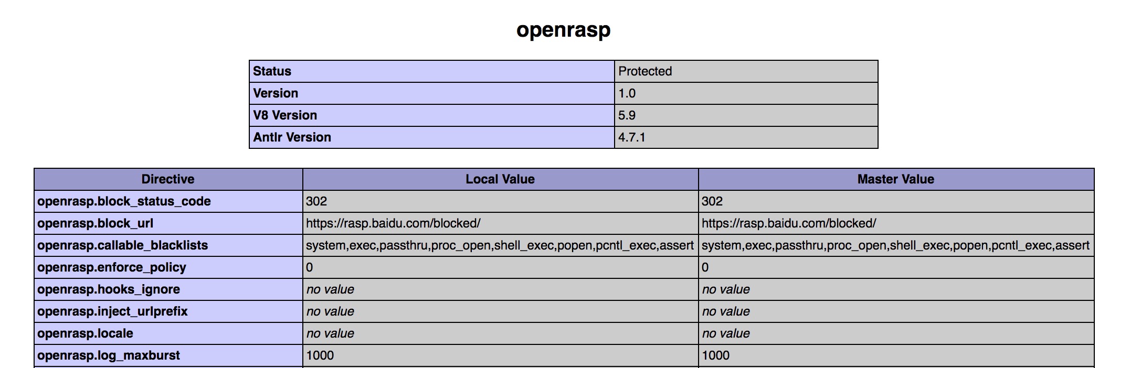Click the Master Value column header
Viewport: 1141px width, 368px height.
tap(895, 179)
